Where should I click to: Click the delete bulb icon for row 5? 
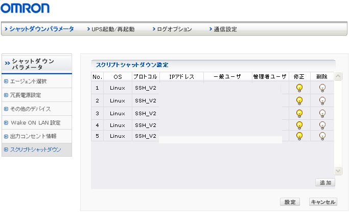tap(322, 136)
